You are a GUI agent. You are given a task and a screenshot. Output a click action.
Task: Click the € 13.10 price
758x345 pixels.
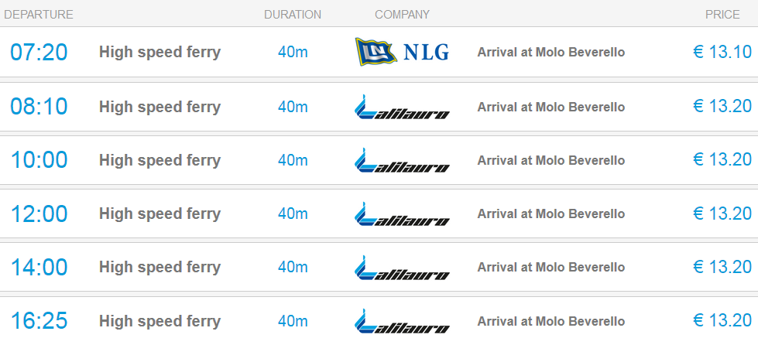722,52
